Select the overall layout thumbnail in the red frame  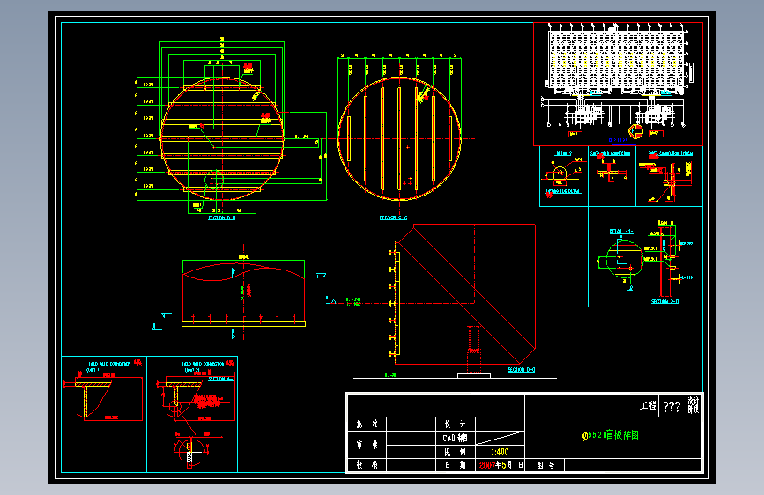(618, 84)
